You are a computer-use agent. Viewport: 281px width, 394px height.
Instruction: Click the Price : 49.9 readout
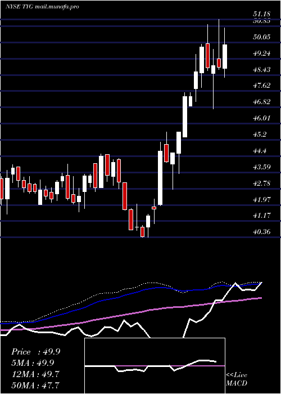click(x=35, y=352)
